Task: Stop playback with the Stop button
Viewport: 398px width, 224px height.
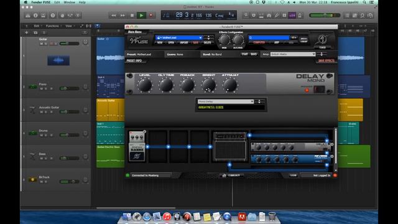Action: coord(132,16)
